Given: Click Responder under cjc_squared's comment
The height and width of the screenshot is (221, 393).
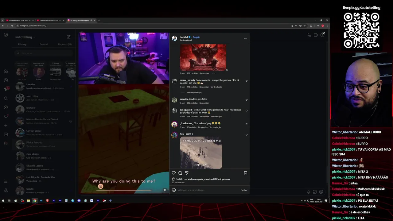Looking at the screenshot, I should click(x=204, y=117).
